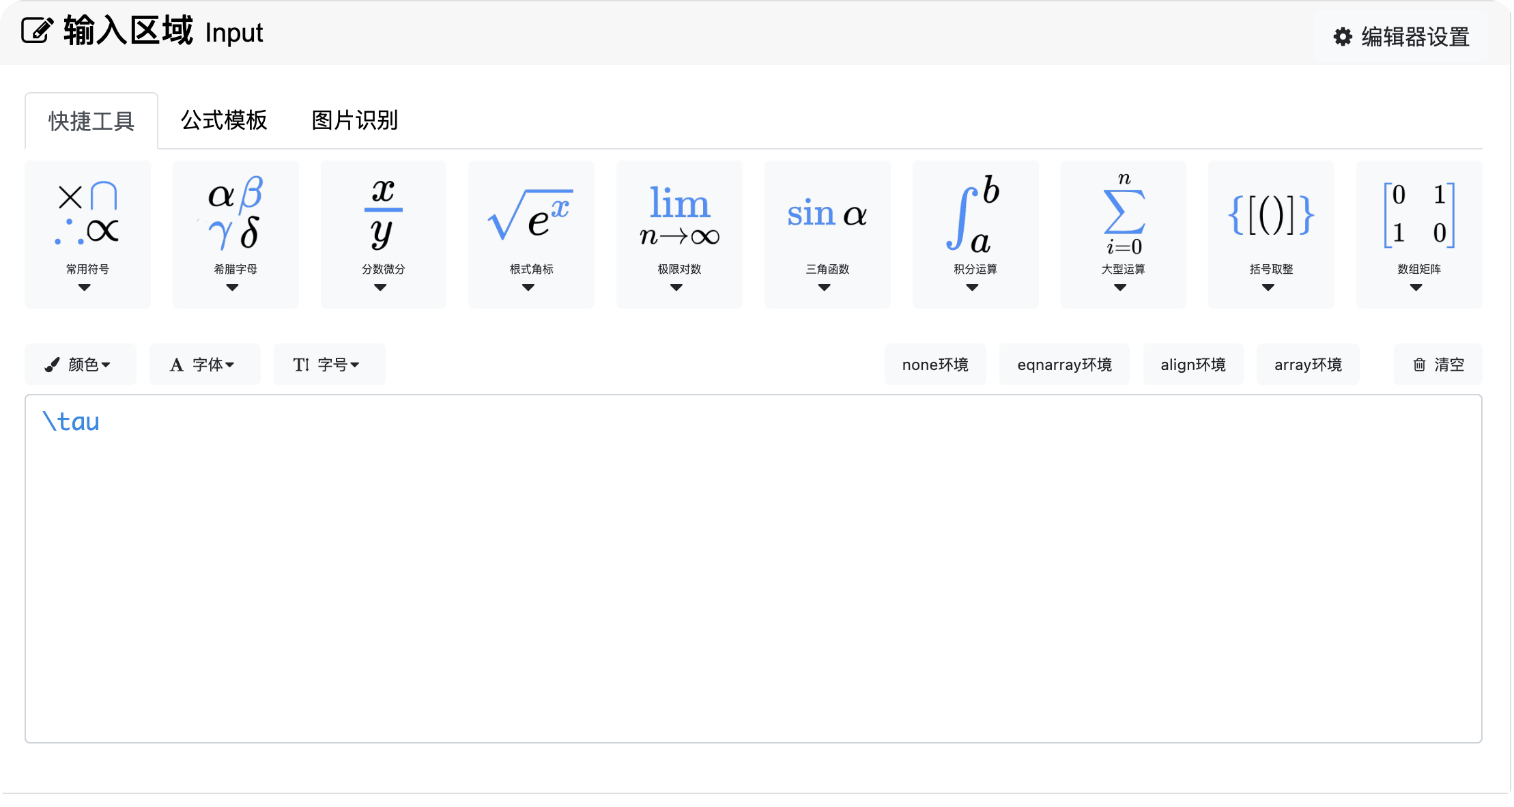
Task: Open the limit (极限对数) tool
Action: [x=679, y=234]
